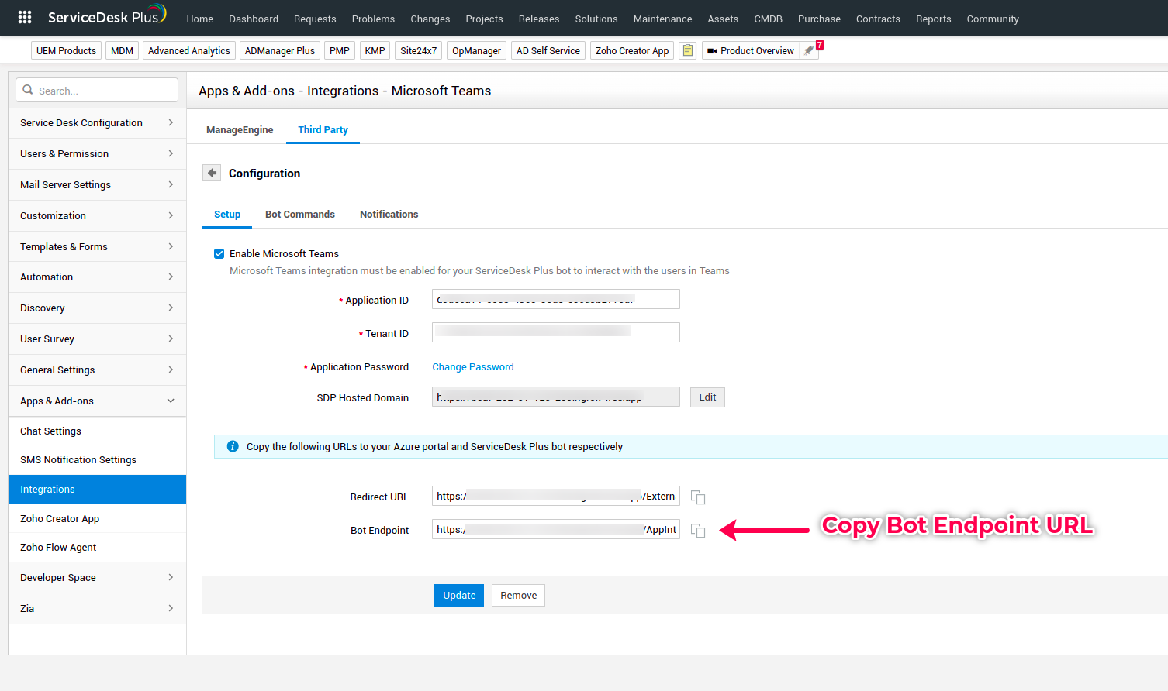Navigate to the Purchase menu

click(819, 19)
